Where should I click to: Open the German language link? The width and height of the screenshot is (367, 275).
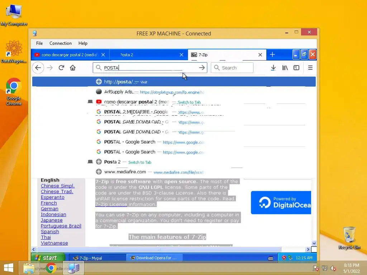49,209
